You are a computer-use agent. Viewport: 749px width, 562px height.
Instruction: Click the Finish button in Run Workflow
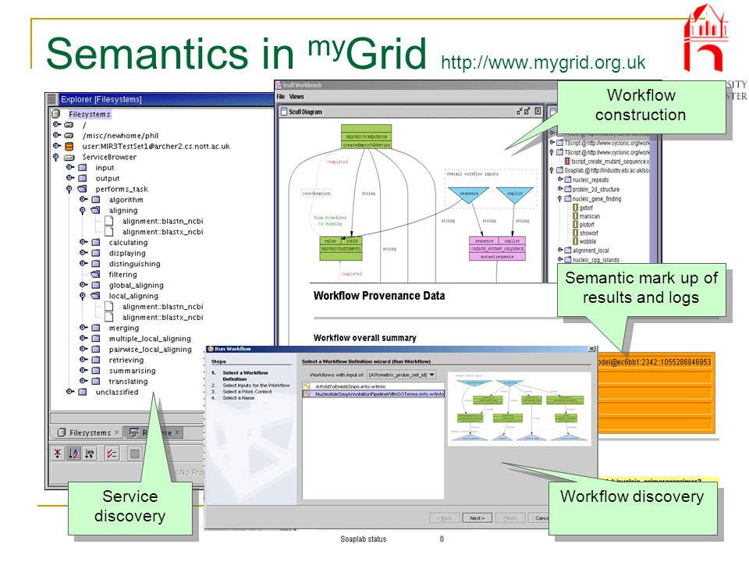click(510, 518)
